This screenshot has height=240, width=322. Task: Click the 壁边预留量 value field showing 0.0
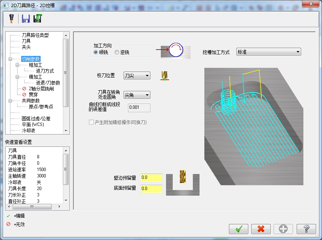click(x=151, y=178)
